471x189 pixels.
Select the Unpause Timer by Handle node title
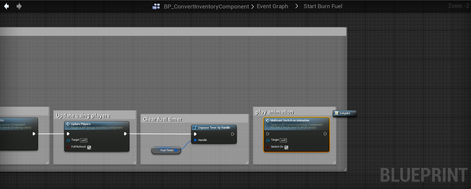(x=214, y=128)
